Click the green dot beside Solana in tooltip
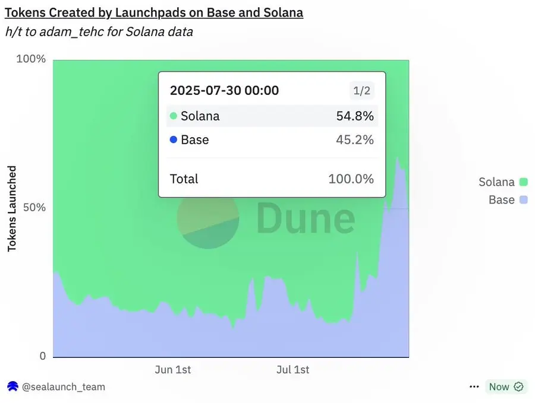 [x=174, y=116]
